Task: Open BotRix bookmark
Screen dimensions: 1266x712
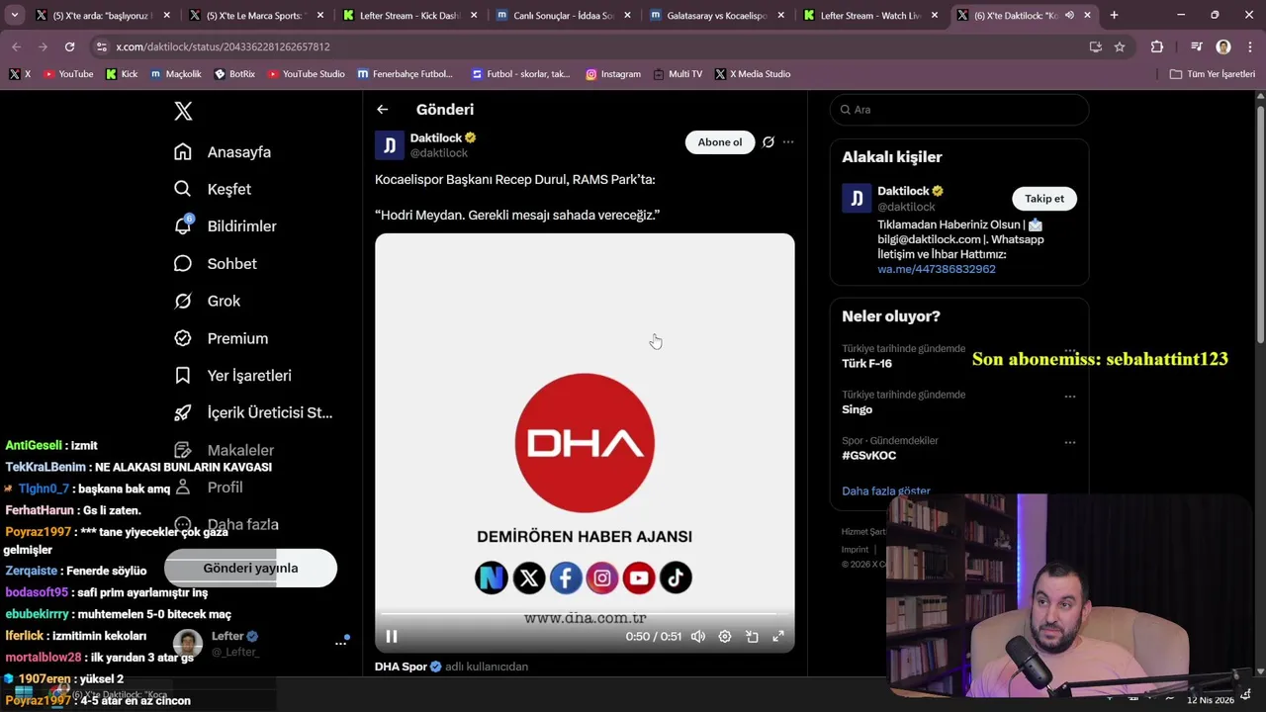Action: (234, 74)
